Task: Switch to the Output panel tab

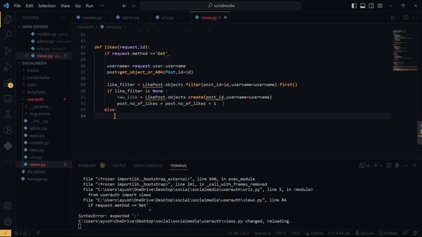Action: click(119, 166)
